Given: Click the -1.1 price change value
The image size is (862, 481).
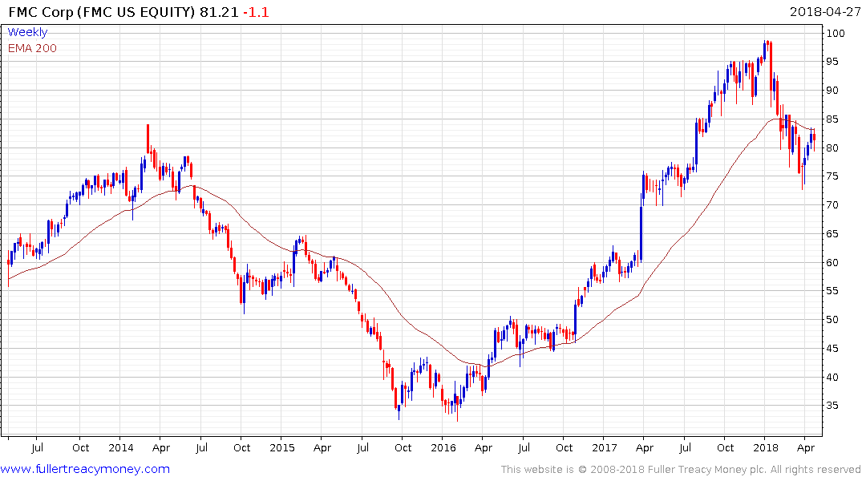Looking at the screenshot, I should coord(256,12).
